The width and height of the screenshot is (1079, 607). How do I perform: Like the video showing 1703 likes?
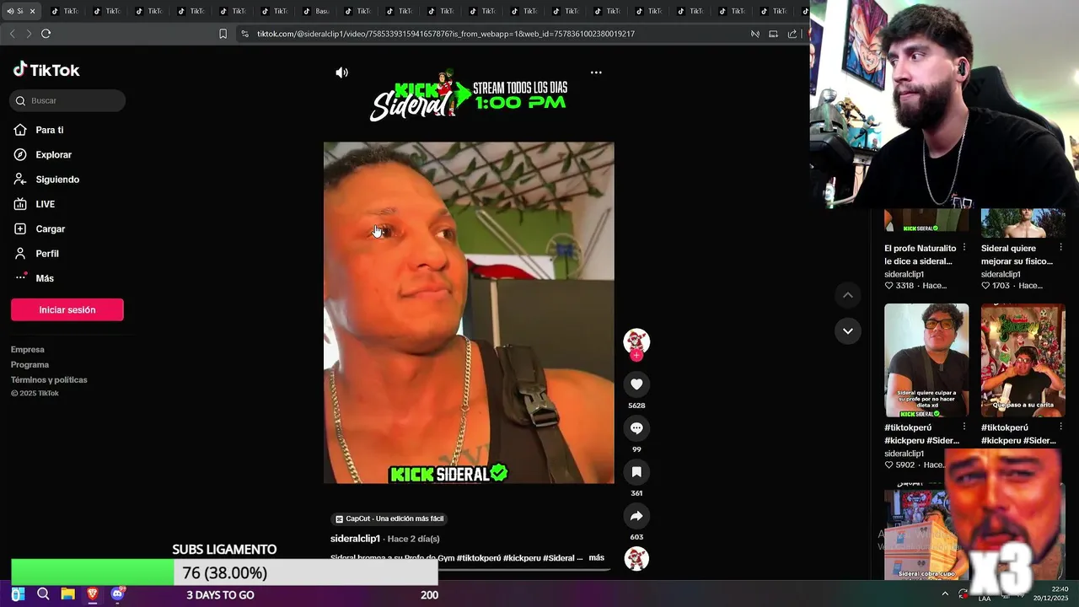[985, 286]
